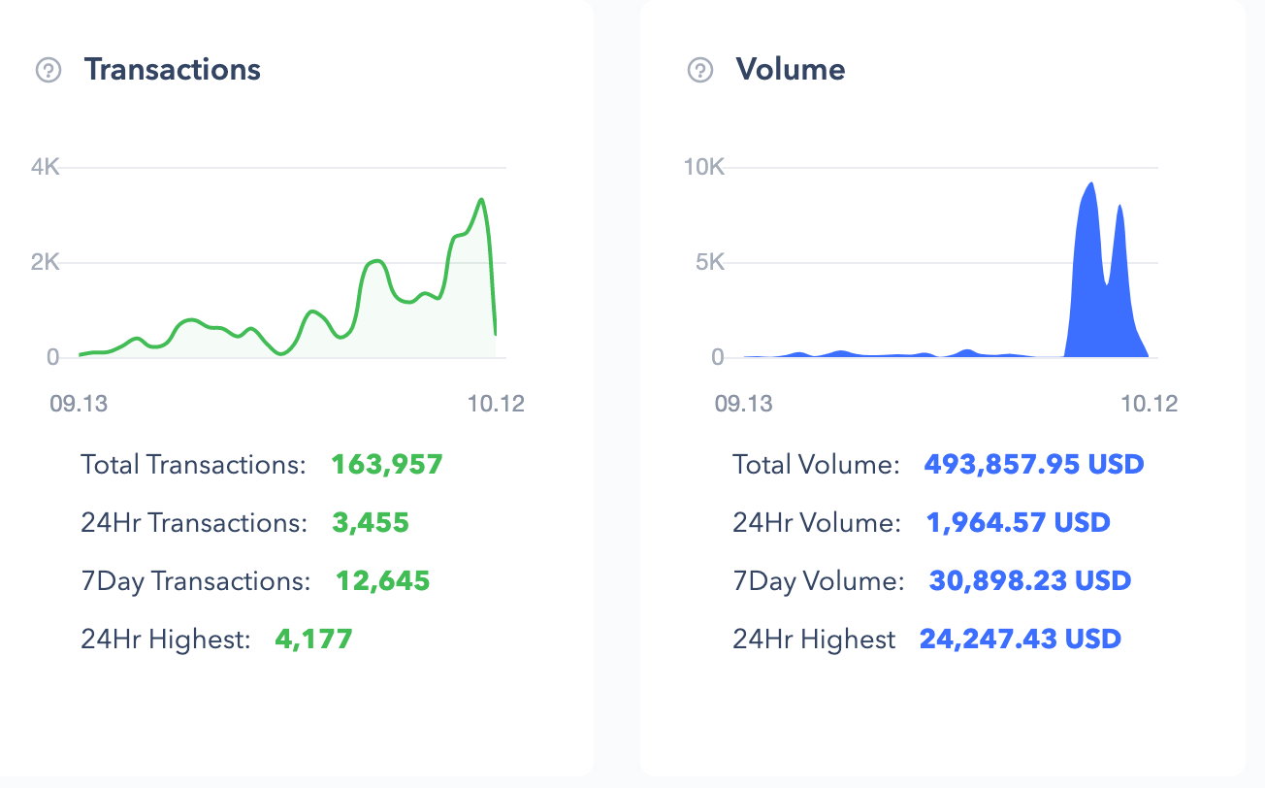This screenshot has height=788, width=1265.
Task: Click the green transactions line peak
Action: 481,200
